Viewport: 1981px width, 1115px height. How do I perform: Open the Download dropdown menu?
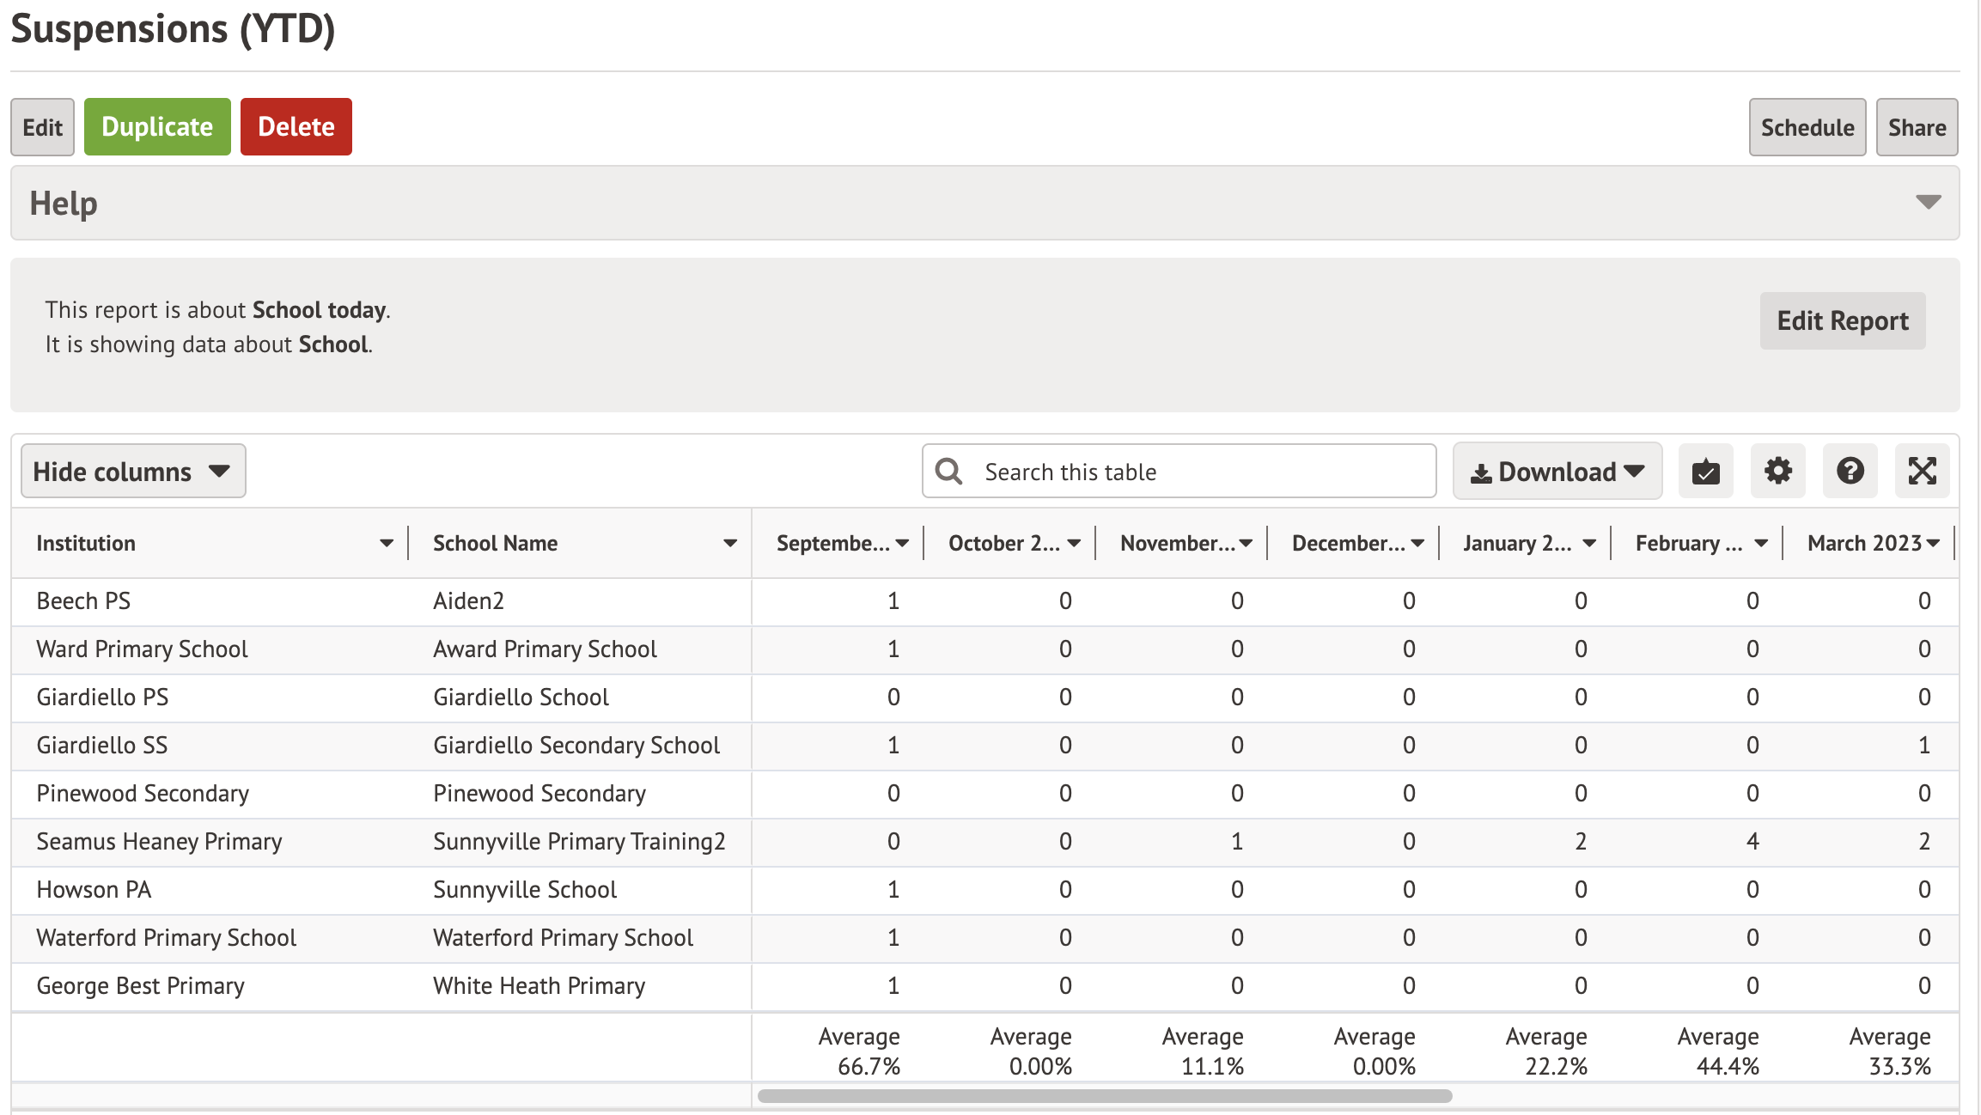(1557, 472)
